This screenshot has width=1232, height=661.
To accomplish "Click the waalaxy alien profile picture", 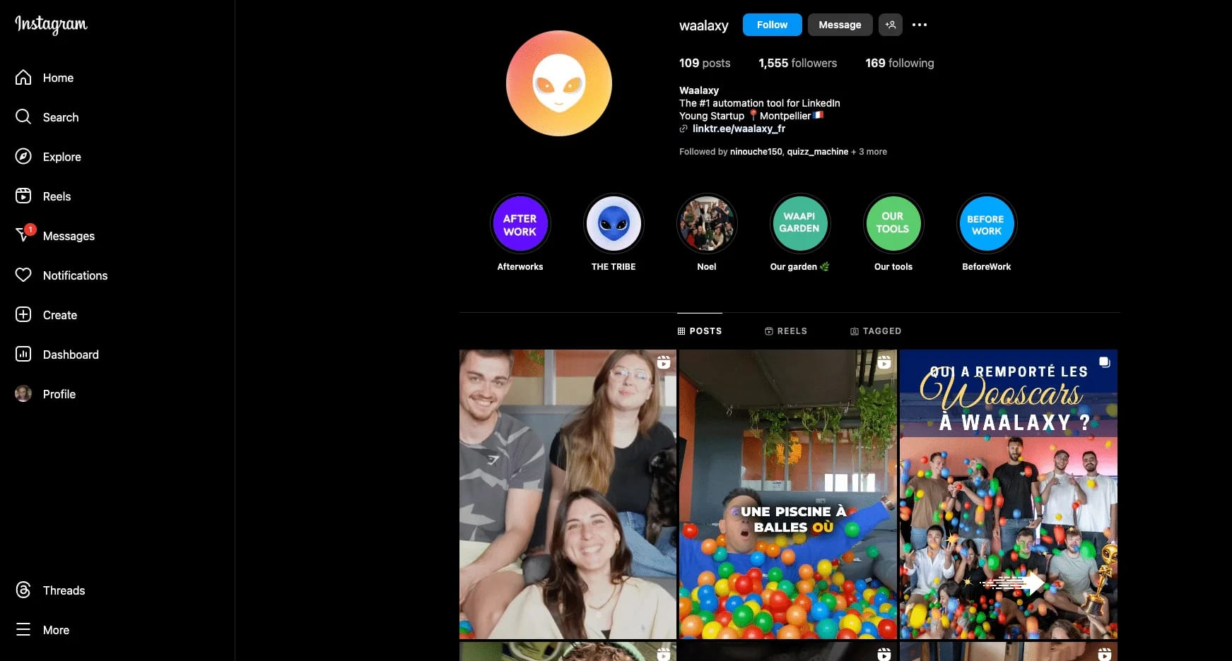I will pos(559,83).
